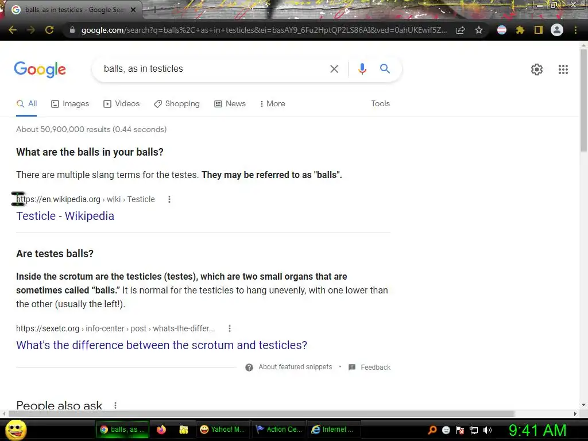Image resolution: width=588 pixels, height=441 pixels.
Task: Click the scroll down arrow
Action: [583, 405]
